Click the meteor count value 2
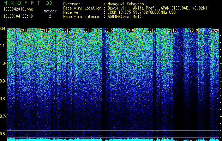The image size is (222, 141). [x=50, y=16]
